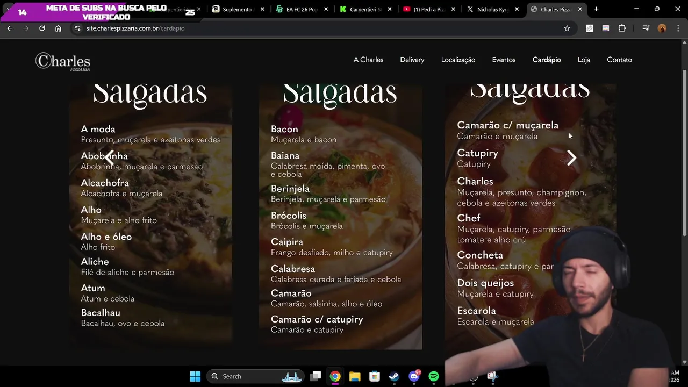
Task: Click the Bacalhau pizza name
Action: (101, 313)
